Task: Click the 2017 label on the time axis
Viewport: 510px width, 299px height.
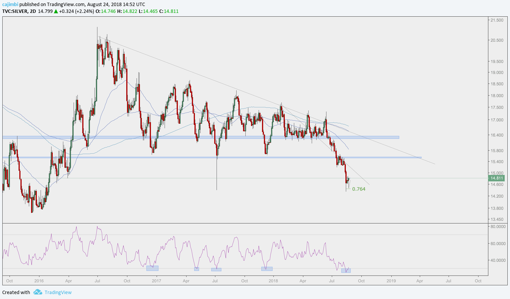Action: pos(156,281)
